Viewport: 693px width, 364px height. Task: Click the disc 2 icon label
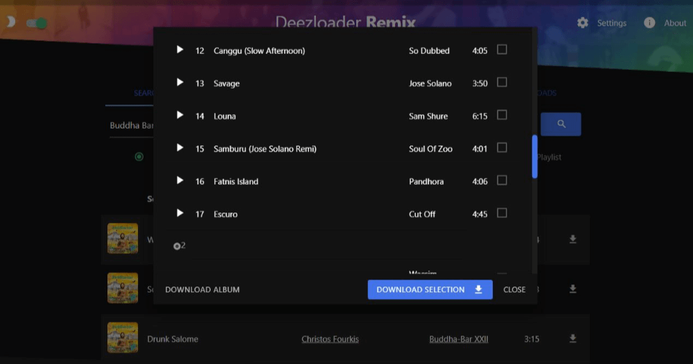(179, 246)
